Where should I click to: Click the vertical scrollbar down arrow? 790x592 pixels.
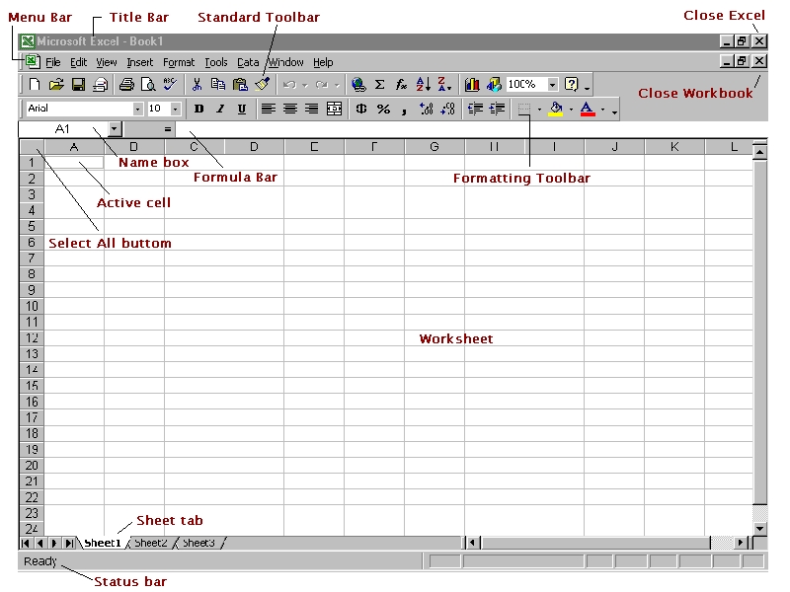(x=759, y=529)
